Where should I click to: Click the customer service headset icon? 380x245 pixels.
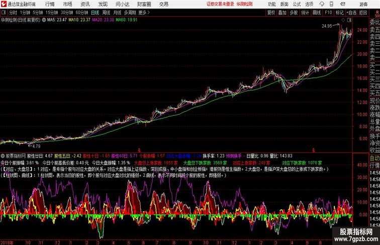tap(322, 4)
